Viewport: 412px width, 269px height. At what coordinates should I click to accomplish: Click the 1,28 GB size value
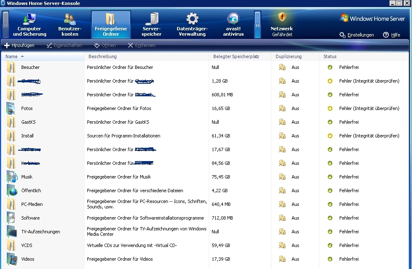(x=220, y=81)
